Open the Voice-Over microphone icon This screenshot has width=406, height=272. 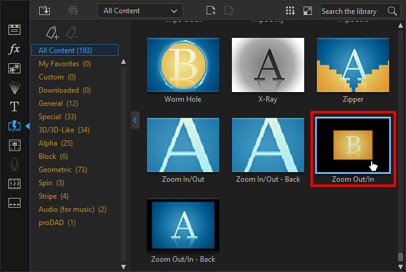pyautogui.click(x=14, y=164)
